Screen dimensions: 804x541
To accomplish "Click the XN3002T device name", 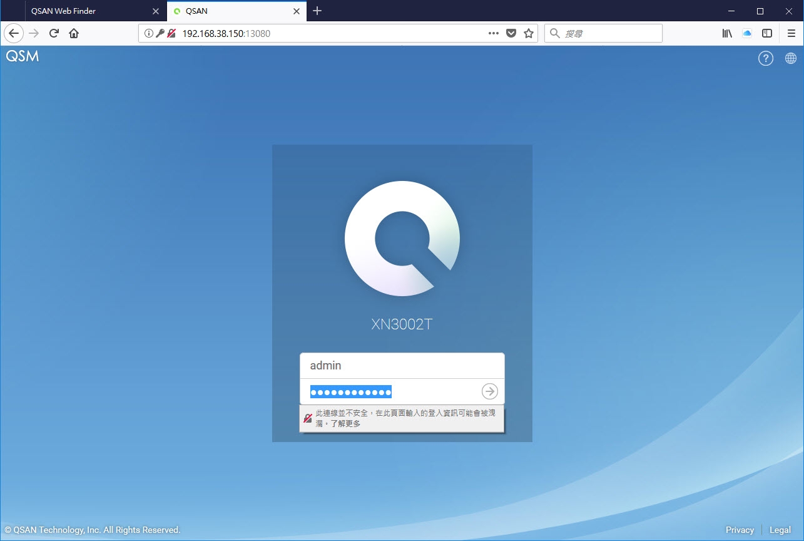I will 402,324.
